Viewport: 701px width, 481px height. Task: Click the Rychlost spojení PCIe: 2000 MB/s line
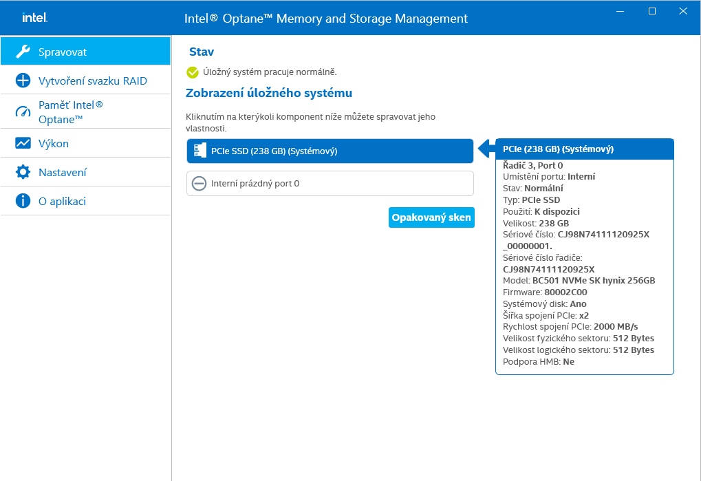[x=570, y=327]
